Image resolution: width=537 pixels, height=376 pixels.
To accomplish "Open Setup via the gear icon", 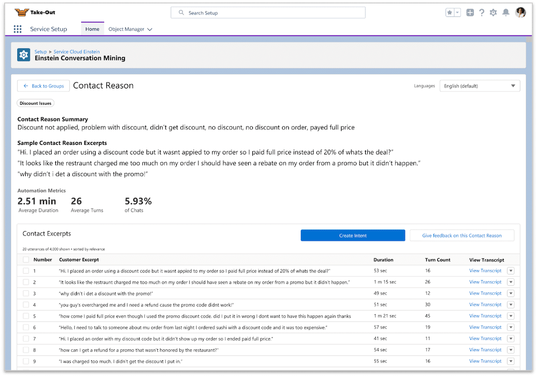I will (x=493, y=12).
